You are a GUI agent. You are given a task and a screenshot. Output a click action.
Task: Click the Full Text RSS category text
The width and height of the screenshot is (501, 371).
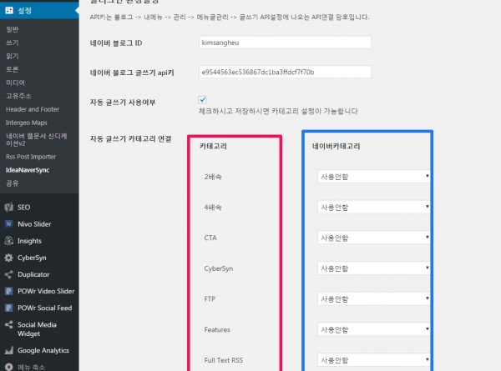tap(224, 360)
